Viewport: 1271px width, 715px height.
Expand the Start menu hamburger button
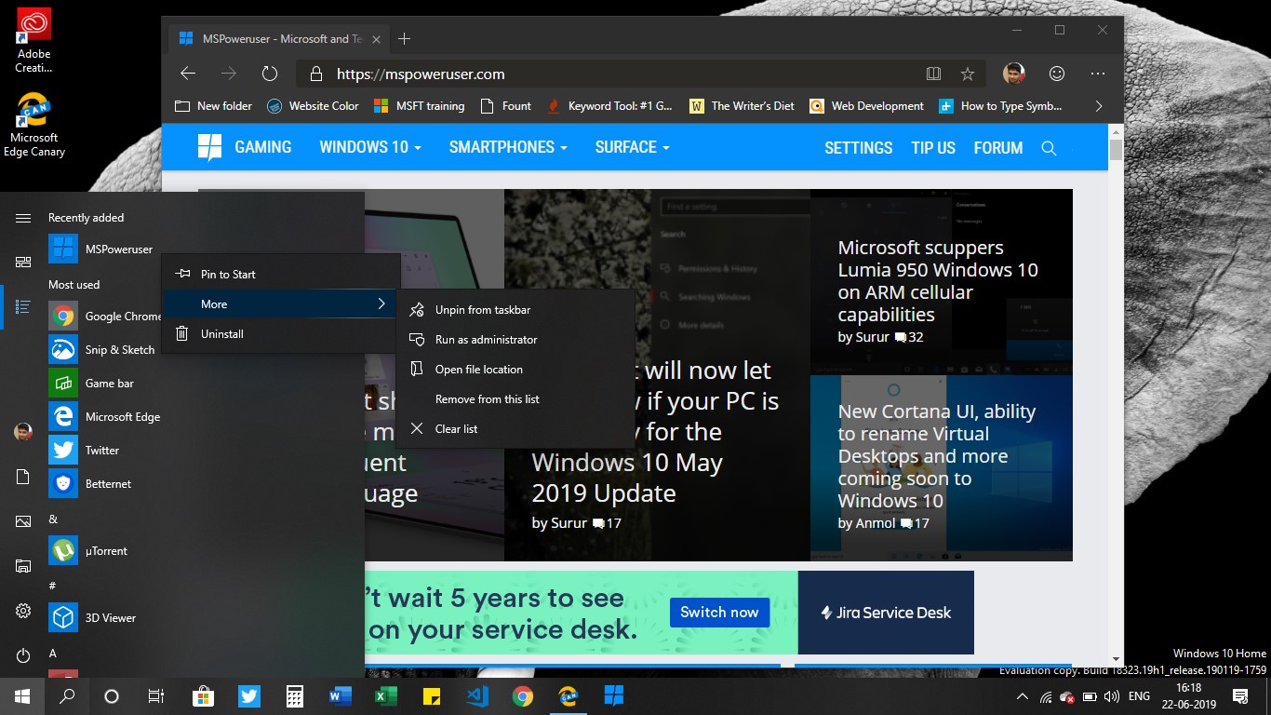coord(23,218)
